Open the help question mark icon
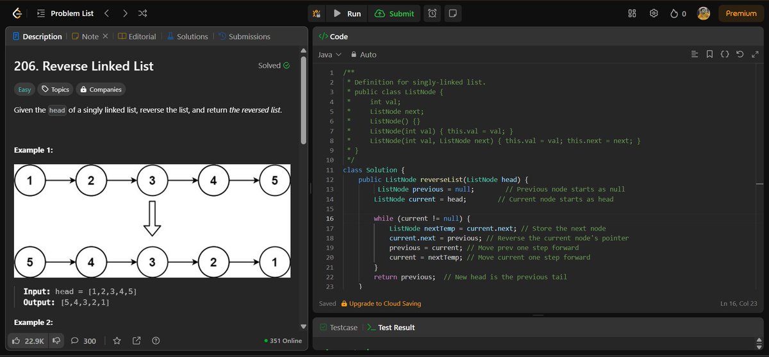The height and width of the screenshot is (357, 769). point(156,341)
